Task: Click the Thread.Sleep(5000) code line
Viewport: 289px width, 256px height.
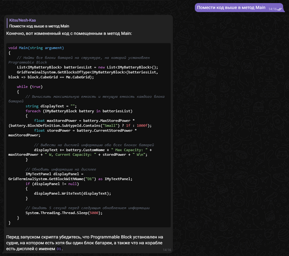Action: click(x=64, y=213)
